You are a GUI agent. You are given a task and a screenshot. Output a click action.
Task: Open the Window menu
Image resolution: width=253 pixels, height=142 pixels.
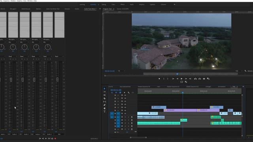click(x=30, y=1)
